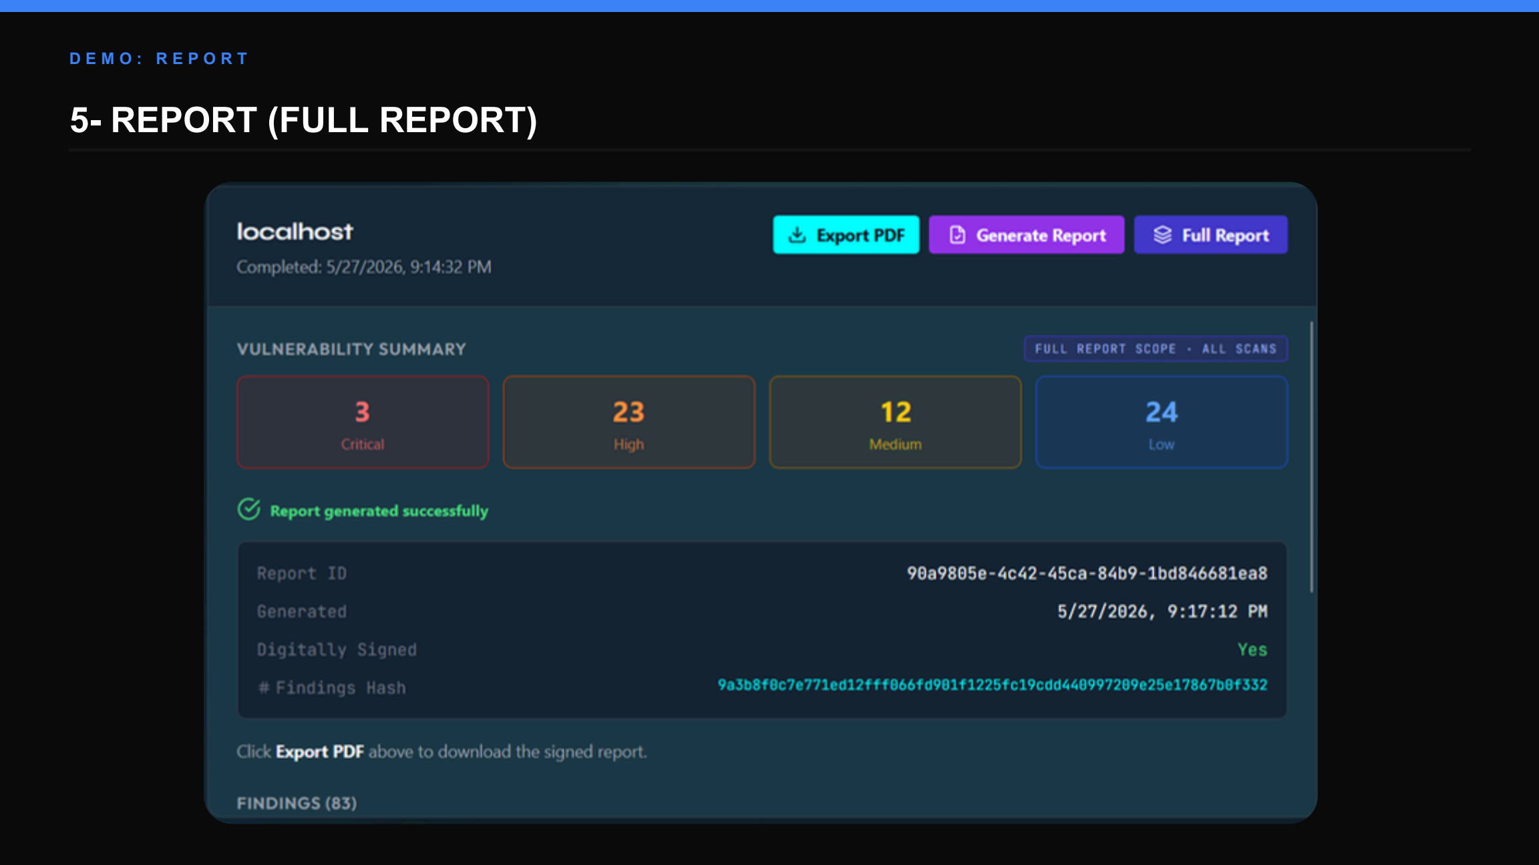The height and width of the screenshot is (865, 1539).
Task: Click the Generated timestamp 9:17:12 PM
Action: pos(1162,612)
